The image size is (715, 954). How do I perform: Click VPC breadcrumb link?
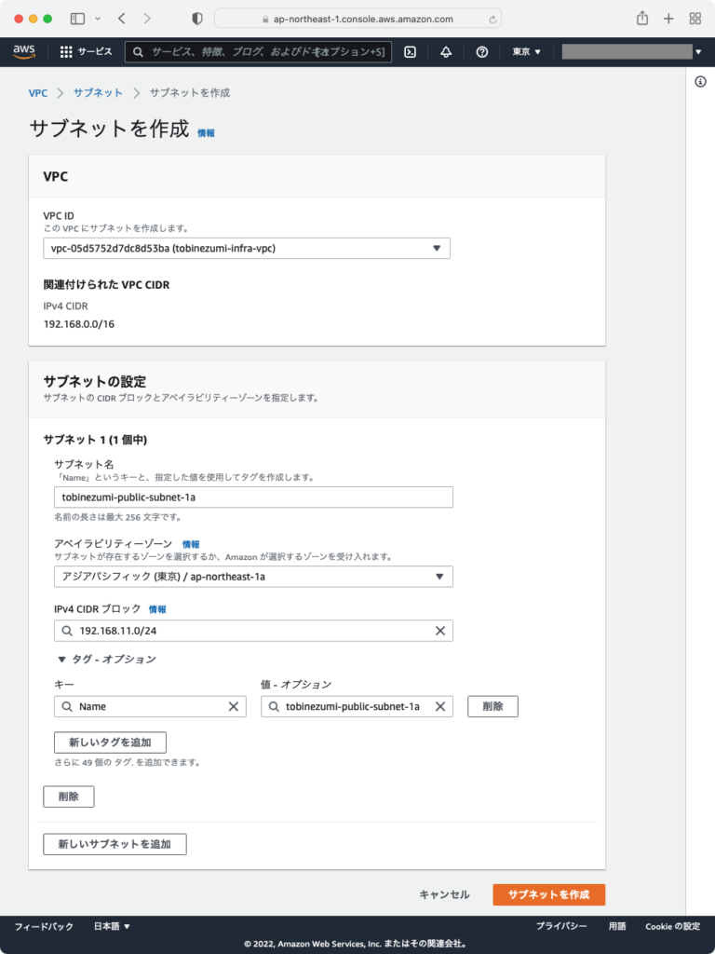click(x=37, y=93)
